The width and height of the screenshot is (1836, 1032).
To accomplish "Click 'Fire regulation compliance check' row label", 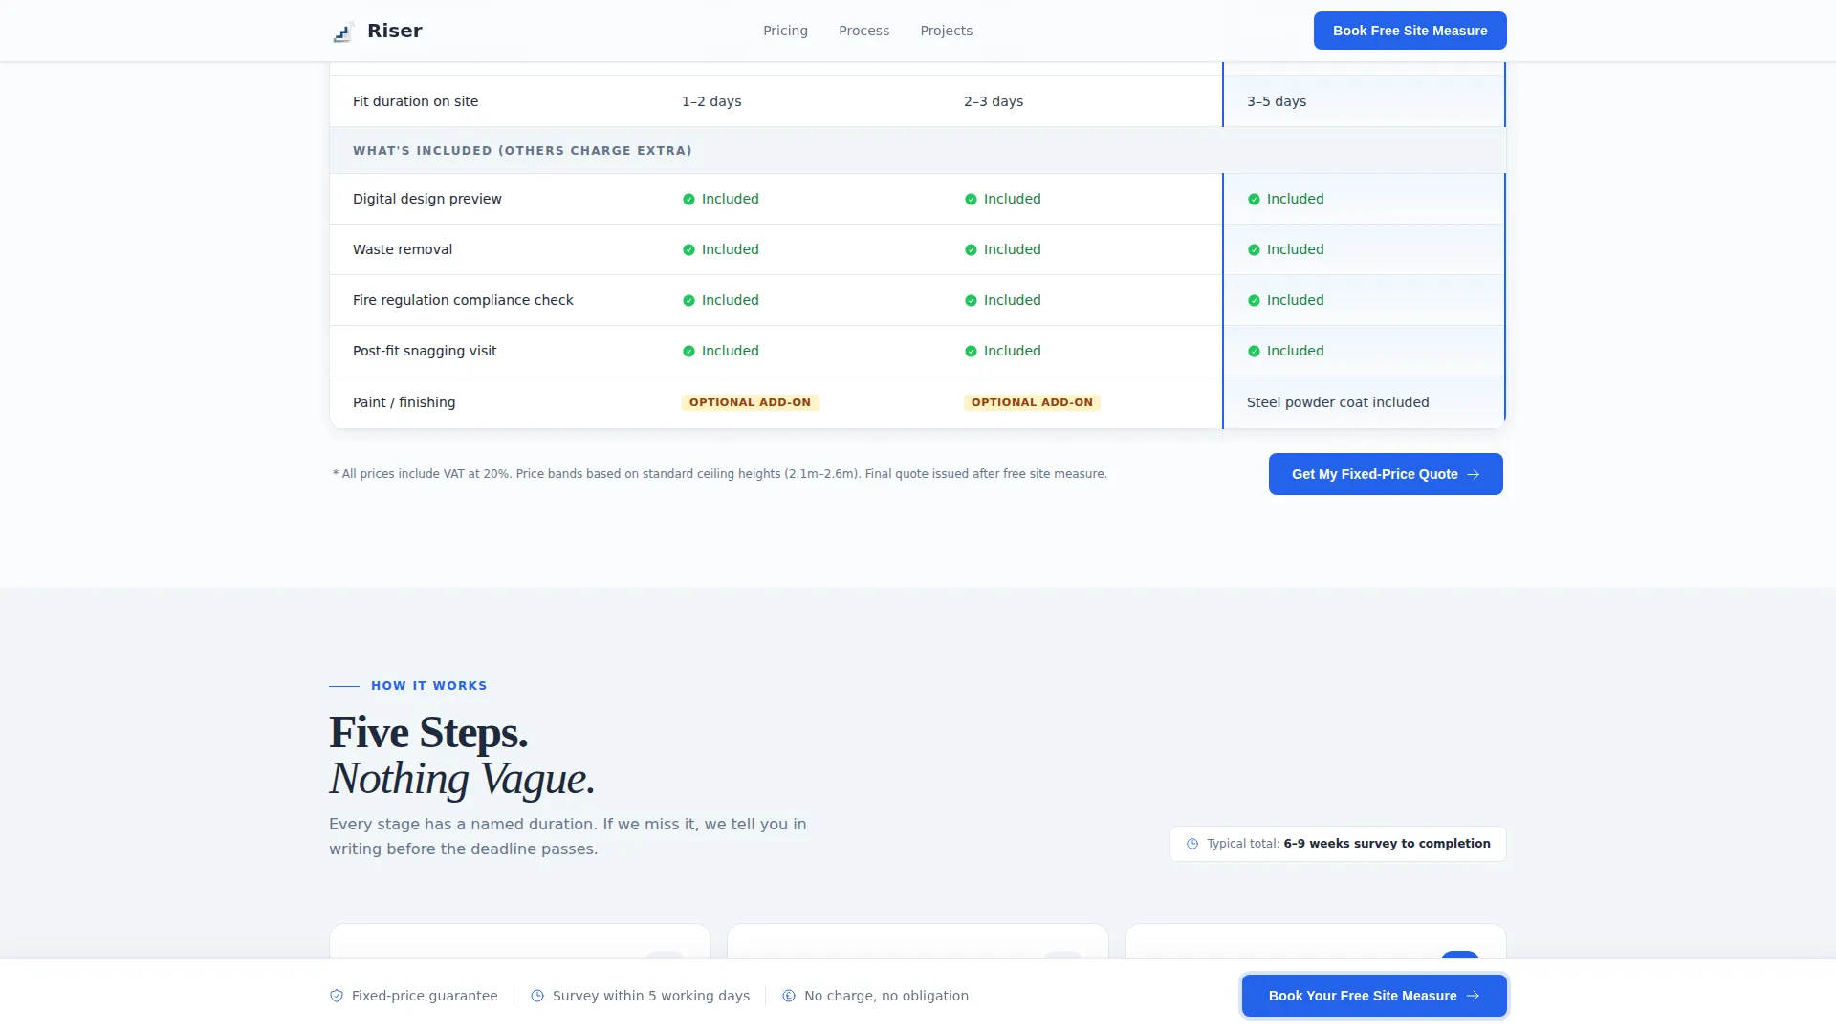I will coord(463,300).
